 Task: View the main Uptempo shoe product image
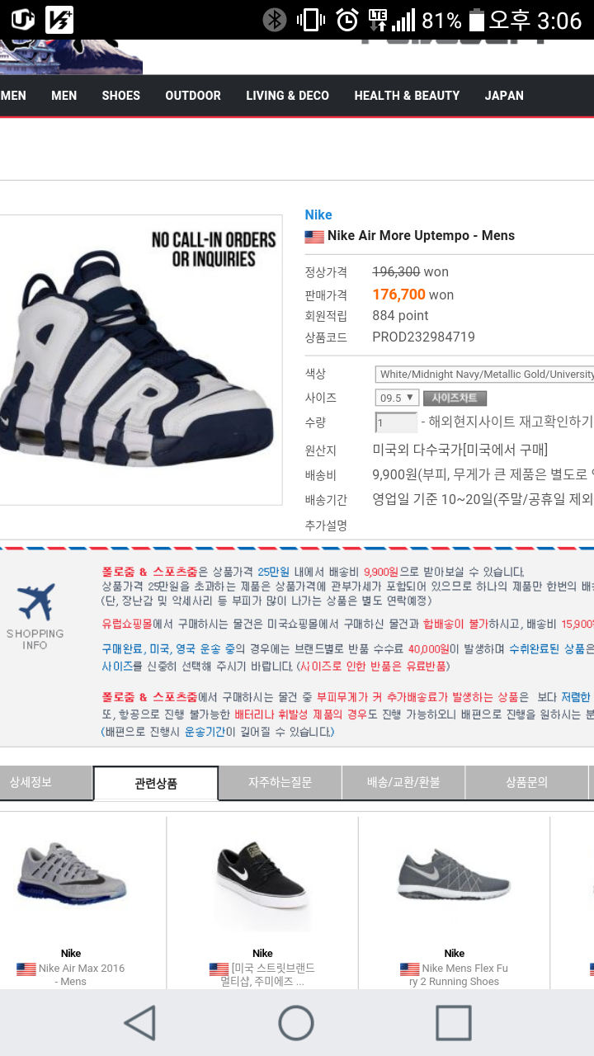[139, 360]
